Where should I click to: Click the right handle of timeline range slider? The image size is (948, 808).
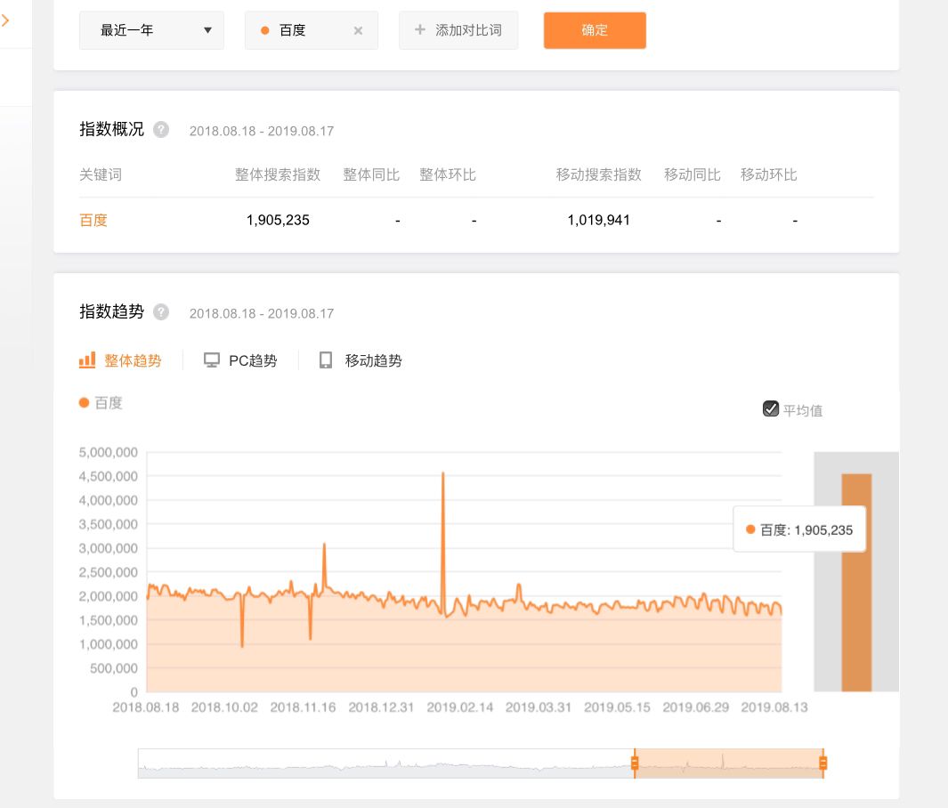point(822,763)
